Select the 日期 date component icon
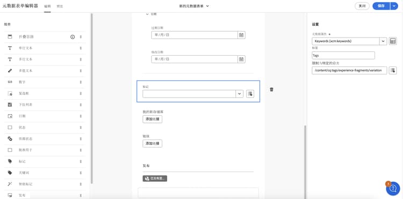Image resolution: width=403 pixels, height=199 pixels. click(10, 116)
